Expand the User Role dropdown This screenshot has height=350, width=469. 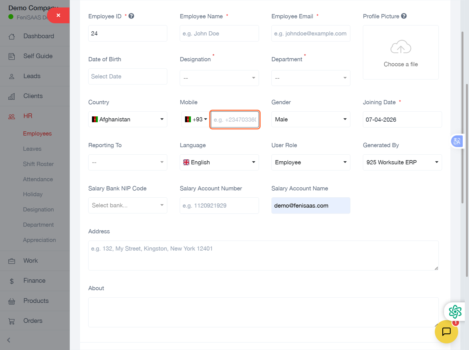[310, 162]
